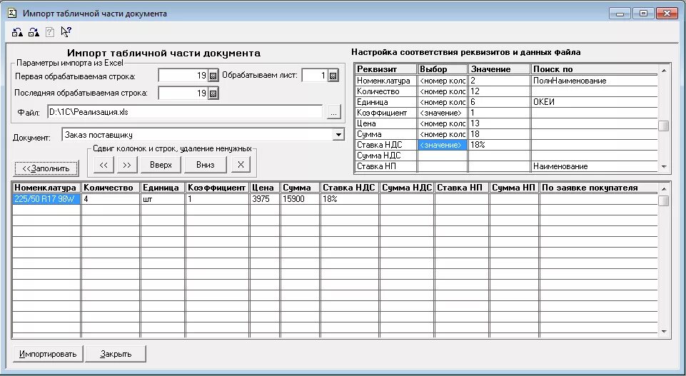Click the Номенклатура column header in data table
Screen dimensions: 686x376
[x=46, y=188]
